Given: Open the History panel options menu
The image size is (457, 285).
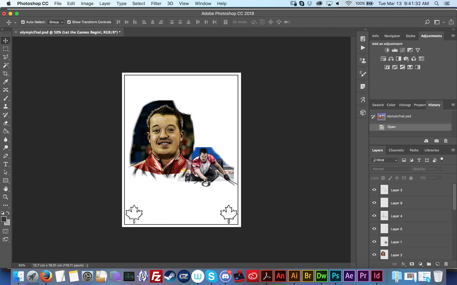Looking at the screenshot, I should click(453, 105).
